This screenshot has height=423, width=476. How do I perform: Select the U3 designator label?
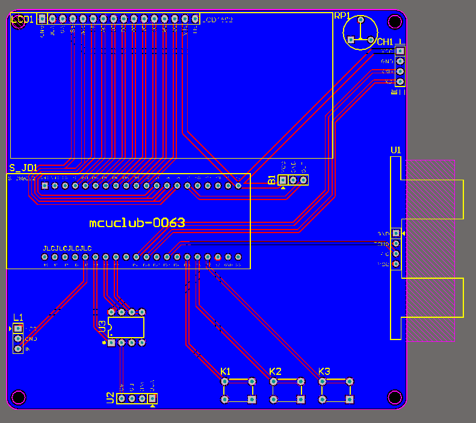(103, 326)
